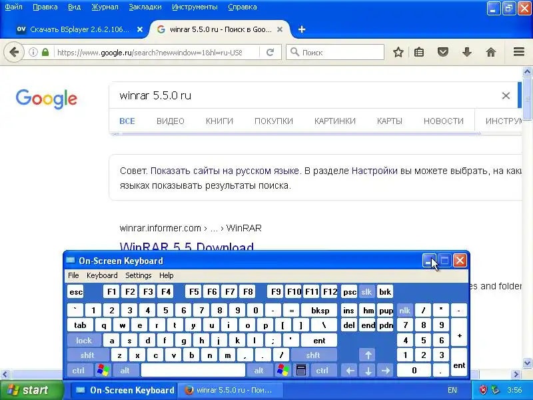Toggle the right alt key
533x400 pixels.
click(x=259, y=370)
